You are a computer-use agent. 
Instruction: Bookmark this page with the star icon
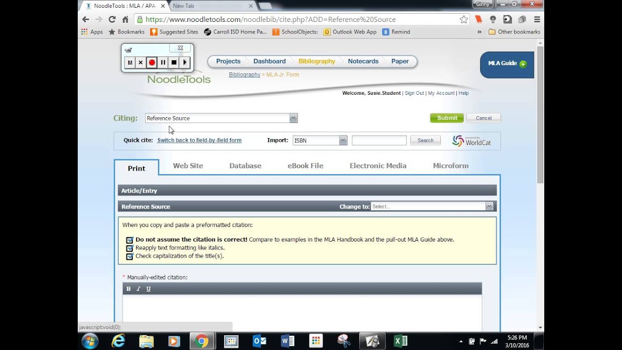pos(464,19)
